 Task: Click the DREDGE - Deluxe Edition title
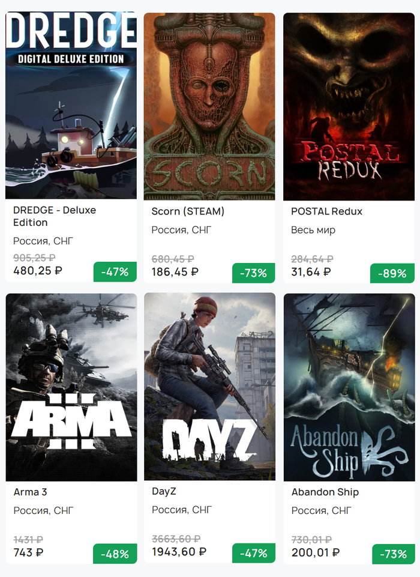tap(55, 216)
